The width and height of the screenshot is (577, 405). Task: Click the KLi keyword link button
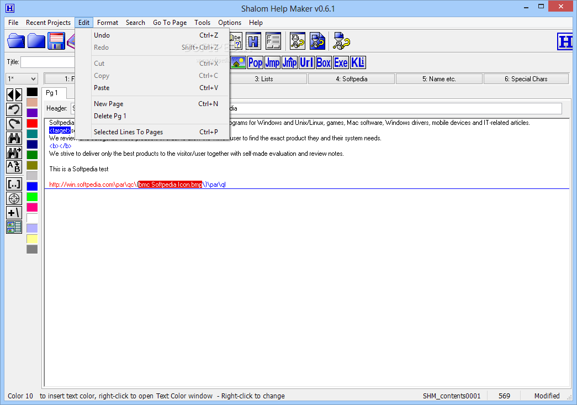(358, 62)
